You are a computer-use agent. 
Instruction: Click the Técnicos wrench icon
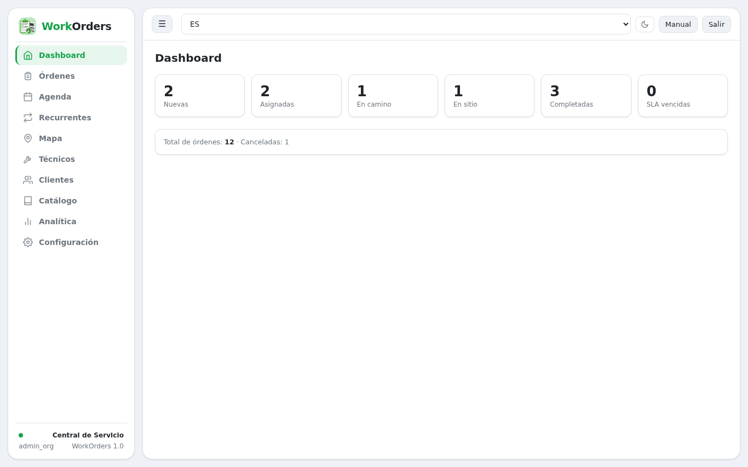28,159
